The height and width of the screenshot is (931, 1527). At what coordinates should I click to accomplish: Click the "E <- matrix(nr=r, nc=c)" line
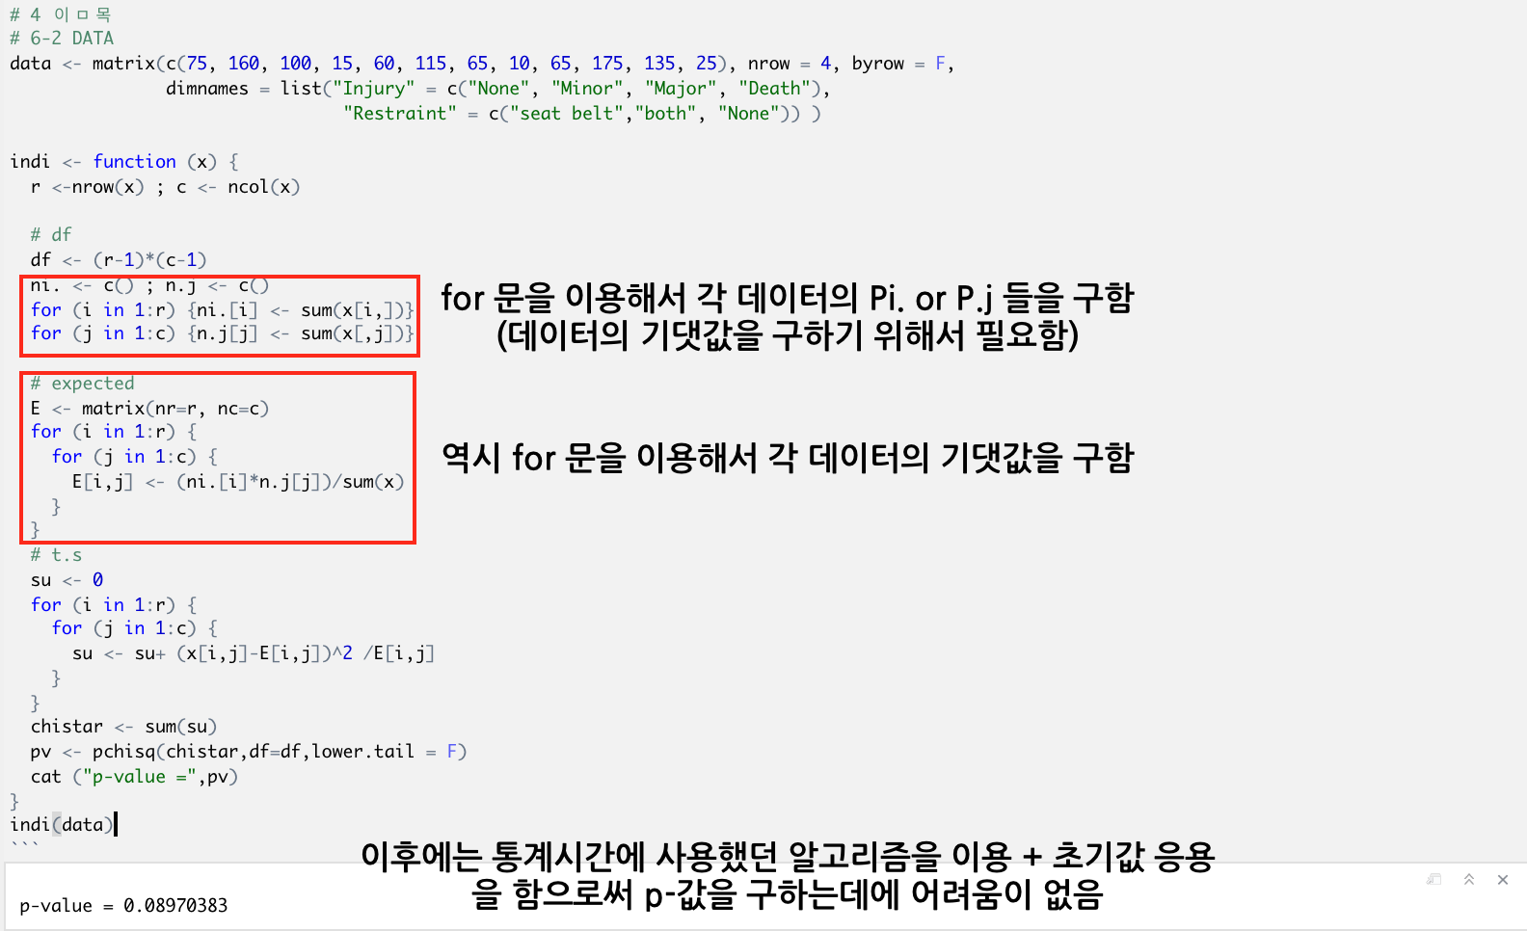(x=149, y=409)
